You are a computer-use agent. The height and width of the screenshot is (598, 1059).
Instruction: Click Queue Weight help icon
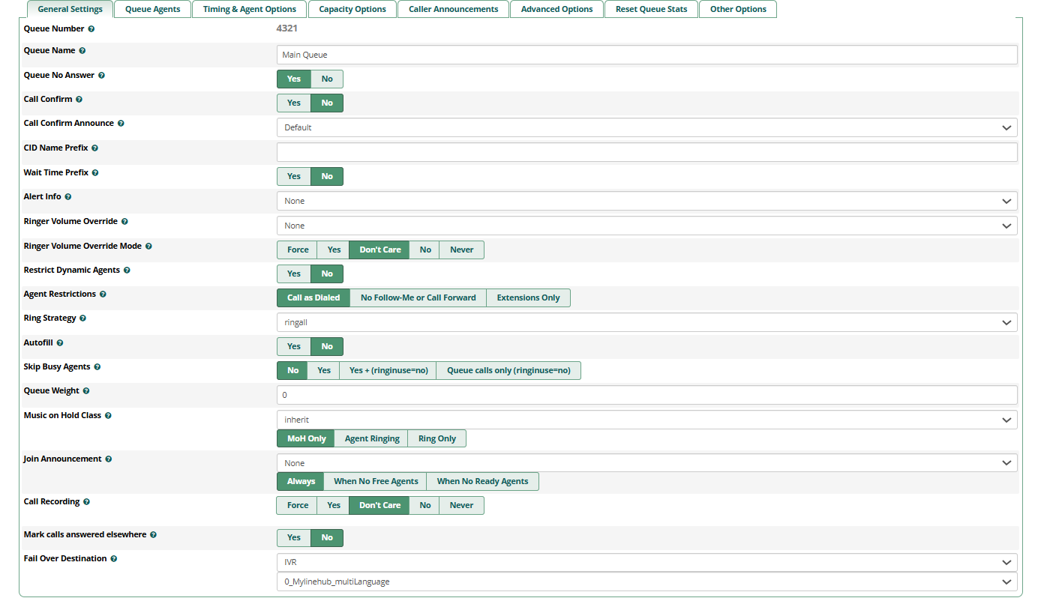click(86, 391)
